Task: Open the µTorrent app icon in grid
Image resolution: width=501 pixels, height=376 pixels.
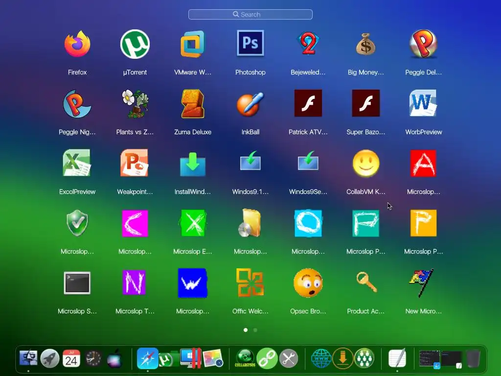Action: pyautogui.click(x=135, y=44)
